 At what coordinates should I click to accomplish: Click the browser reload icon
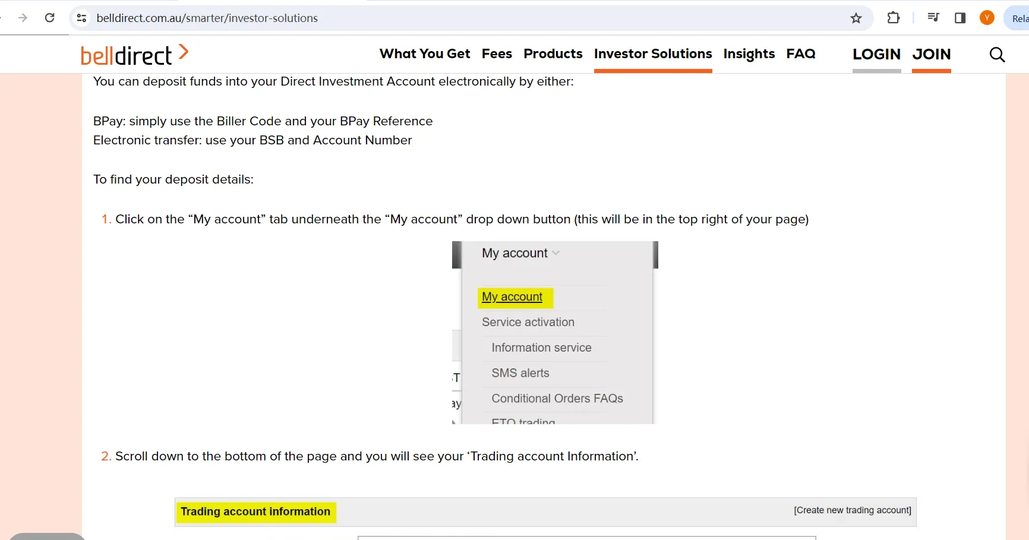[50, 18]
